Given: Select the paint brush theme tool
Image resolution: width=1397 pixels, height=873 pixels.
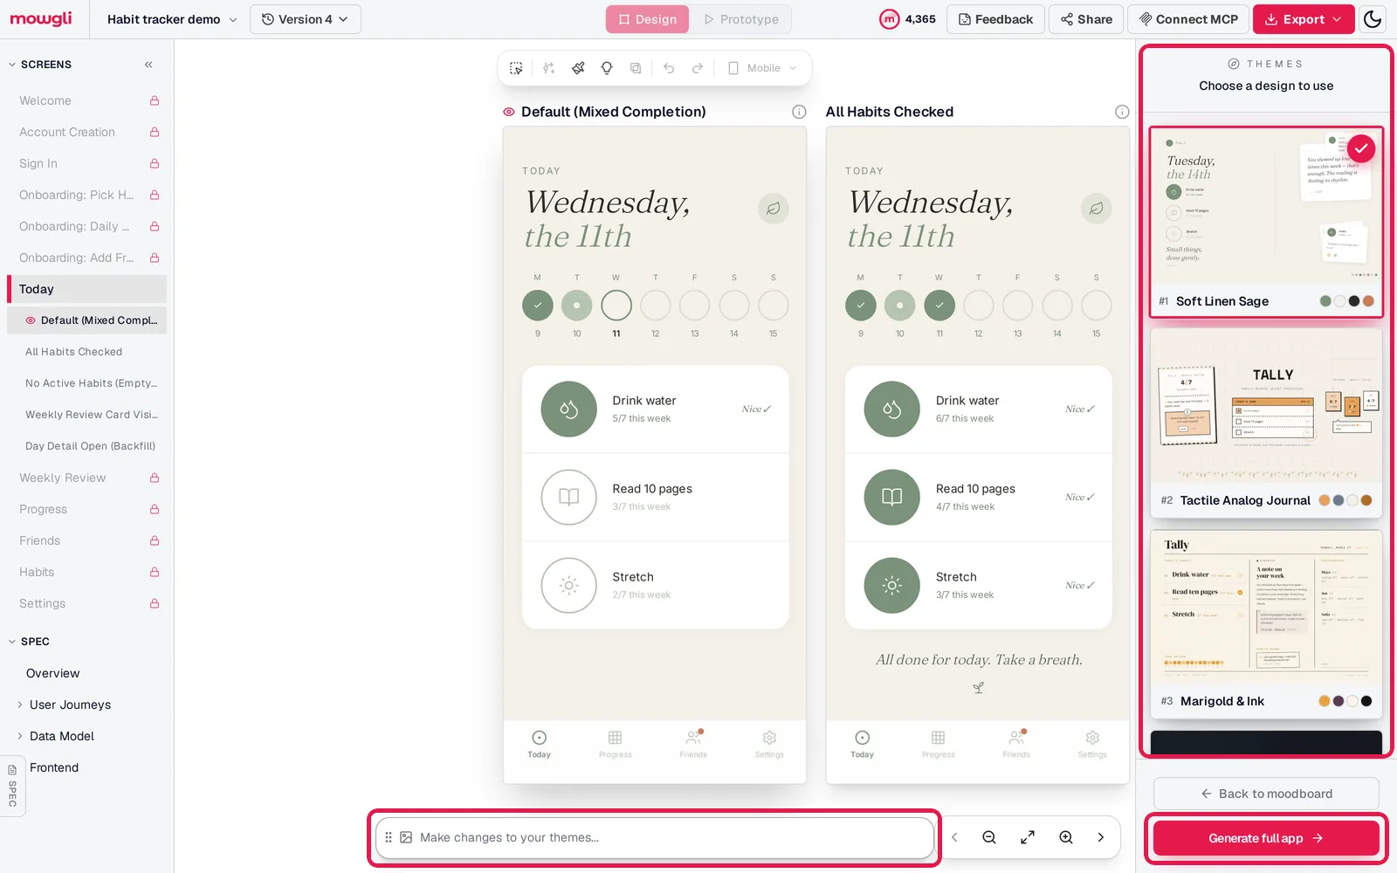Looking at the screenshot, I should 578,68.
